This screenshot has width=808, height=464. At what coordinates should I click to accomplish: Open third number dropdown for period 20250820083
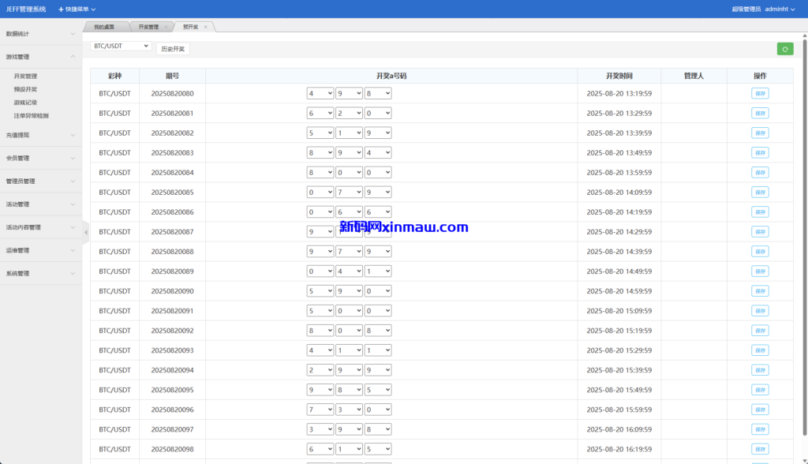[x=377, y=152]
